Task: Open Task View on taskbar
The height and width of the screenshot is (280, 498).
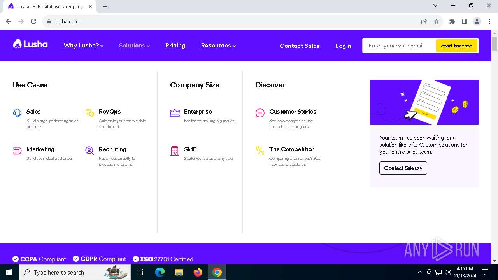Action: [x=140, y=272]
